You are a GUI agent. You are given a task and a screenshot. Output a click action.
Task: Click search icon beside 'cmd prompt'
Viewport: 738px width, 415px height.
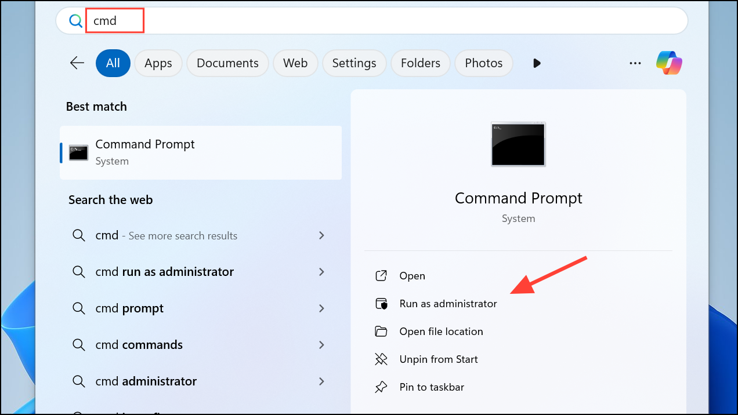[78, 308]
